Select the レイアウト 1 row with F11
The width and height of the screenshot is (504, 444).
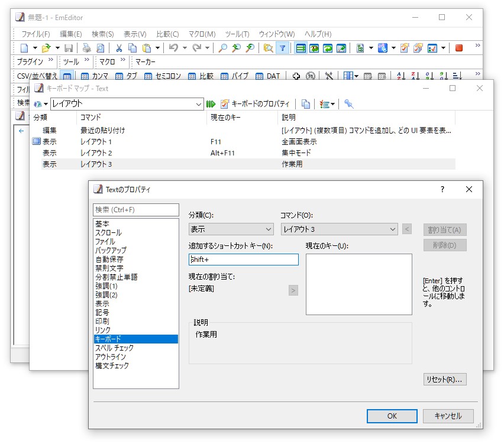pyautogui.click(x=244, y=142)
